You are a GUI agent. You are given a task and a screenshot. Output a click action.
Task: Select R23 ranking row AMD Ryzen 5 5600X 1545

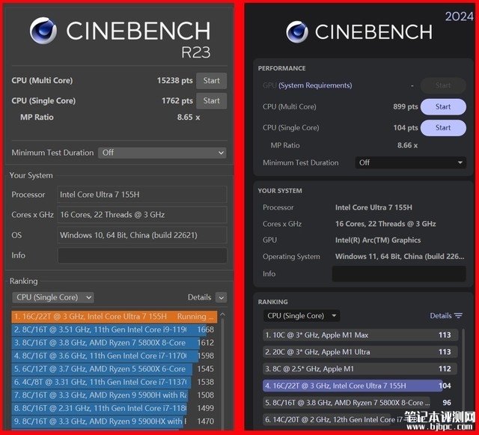pos(115,369)
